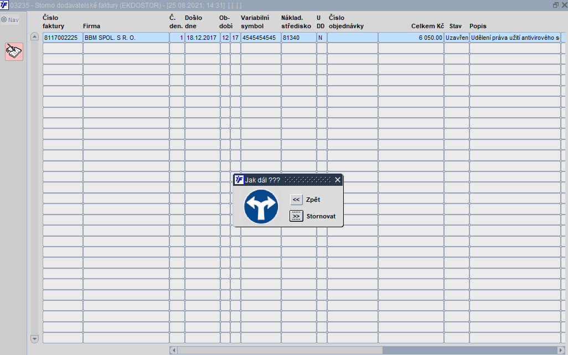Click the Číslo objednávky column header

346,22
